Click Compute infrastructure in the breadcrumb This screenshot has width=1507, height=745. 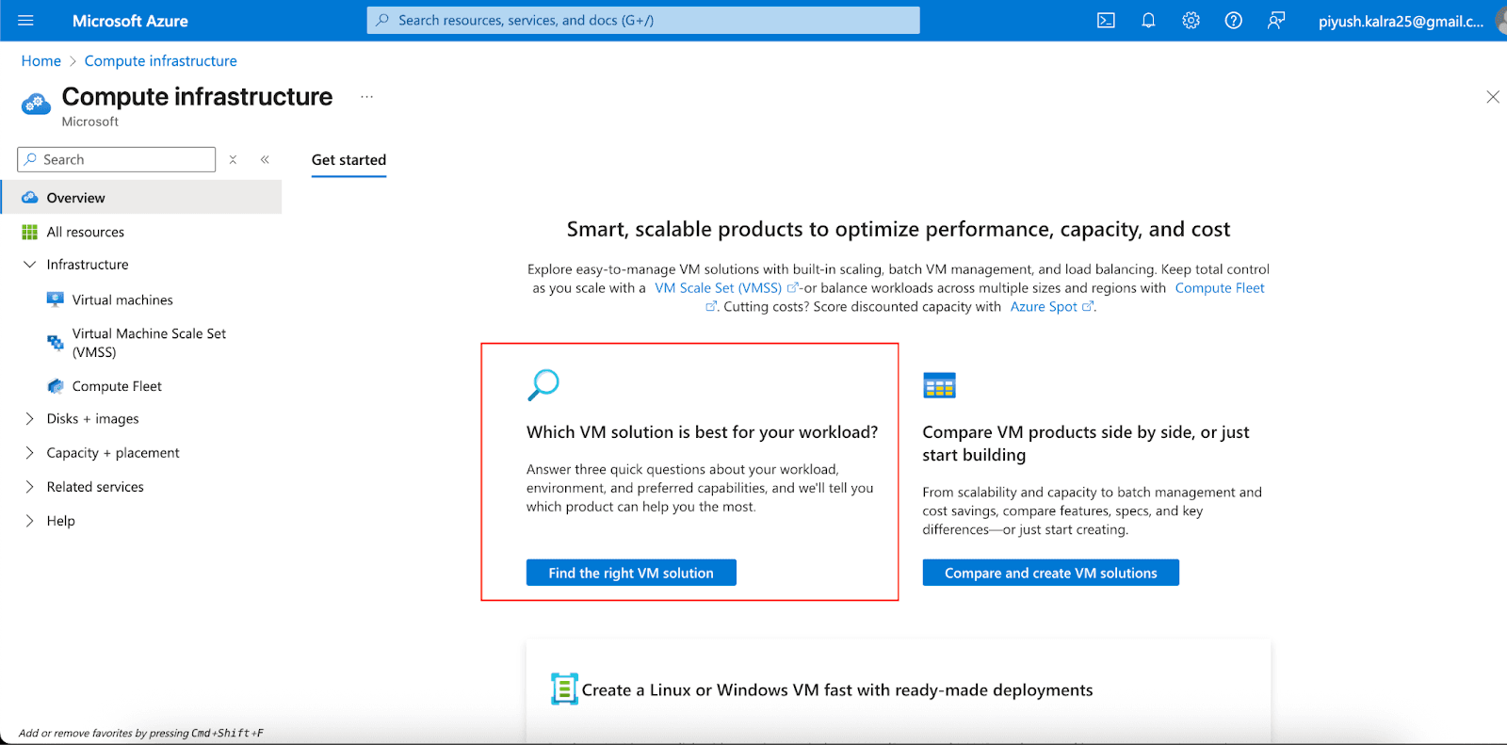click(161, 61)
